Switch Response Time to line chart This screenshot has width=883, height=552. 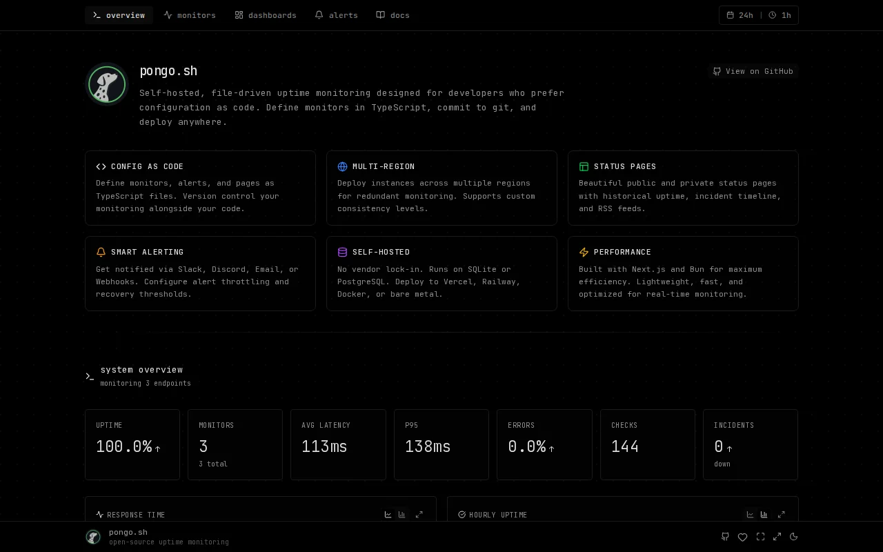click(x=388, y=515)
